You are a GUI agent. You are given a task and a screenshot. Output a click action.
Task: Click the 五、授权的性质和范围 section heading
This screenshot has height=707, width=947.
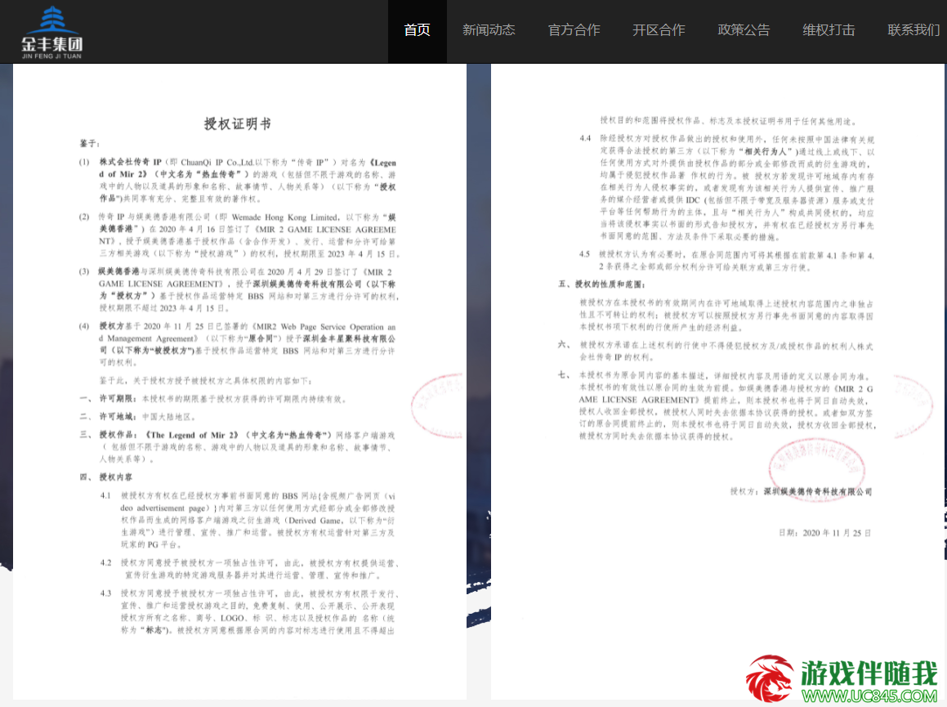602,284
